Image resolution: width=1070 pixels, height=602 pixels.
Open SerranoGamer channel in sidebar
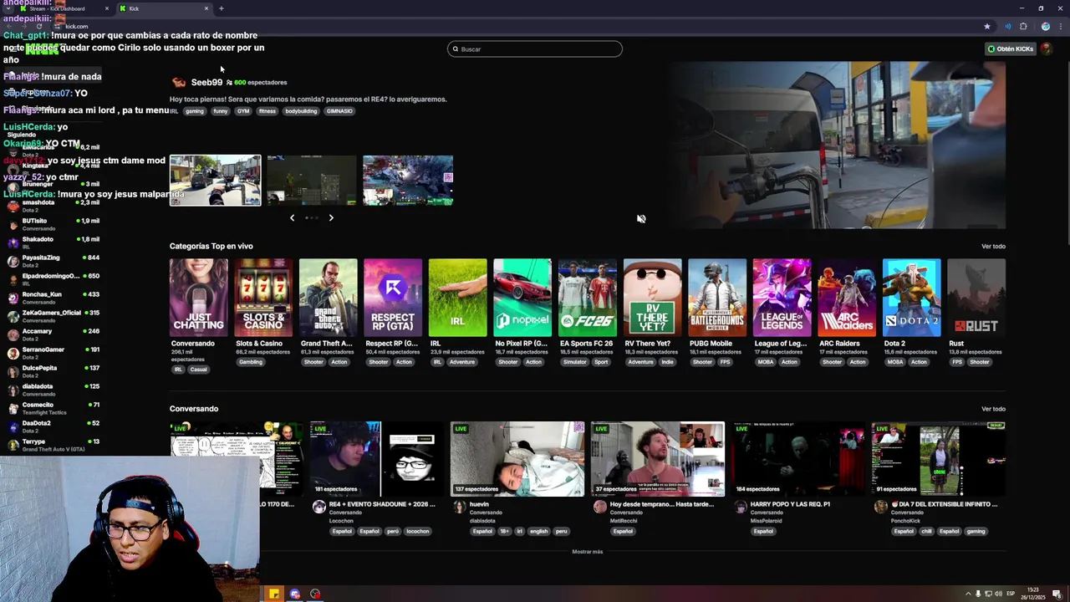coord(52,353)
